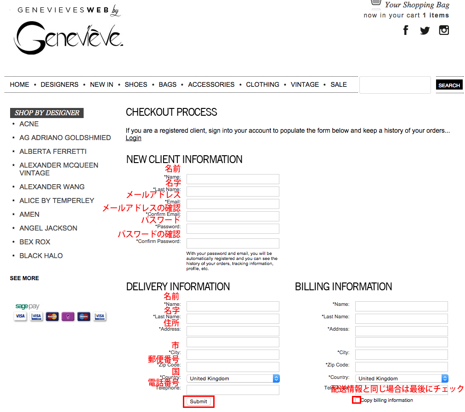Click the 'now in your cart 1 items' text
The image size is (465, 412).
[x=406, y=16]
